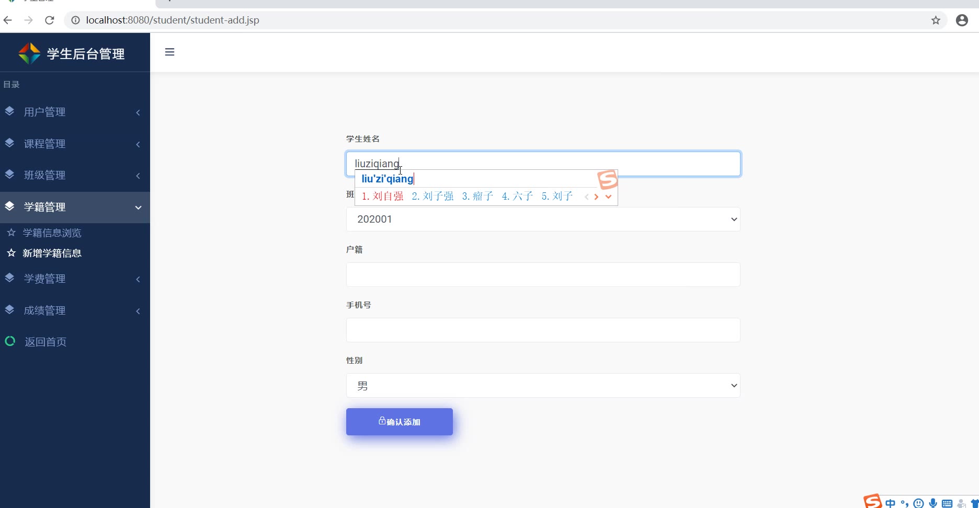Open the IME soft keyboard icon
This screenshot has height=508, width=979.
(947, 503)
